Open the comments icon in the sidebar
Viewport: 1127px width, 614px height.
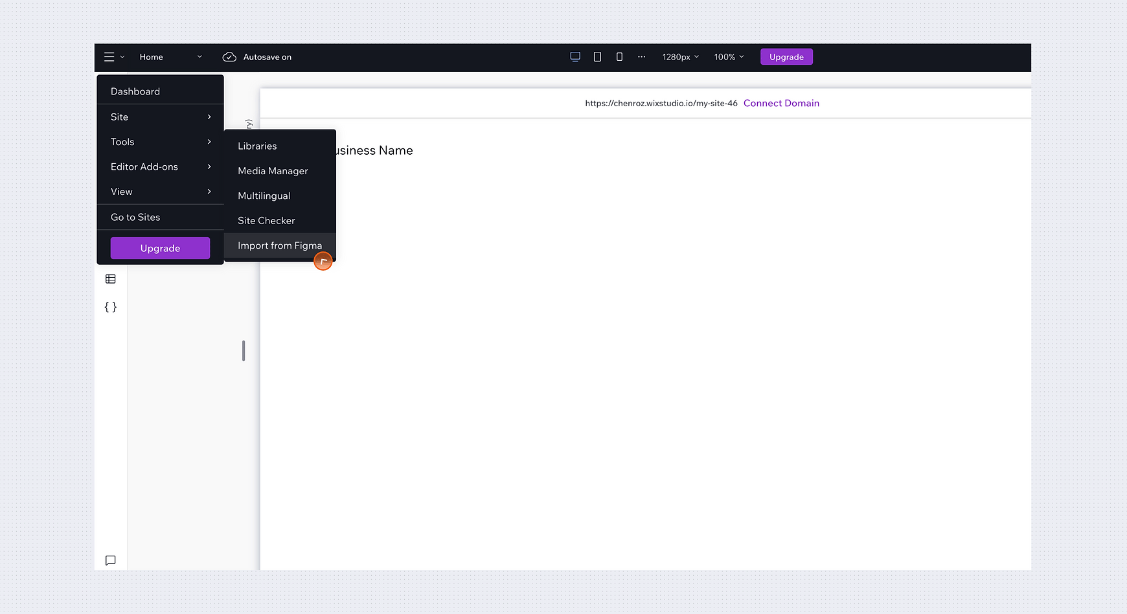(111, 560)
